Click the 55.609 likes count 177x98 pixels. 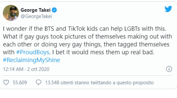tap(20, 83)
